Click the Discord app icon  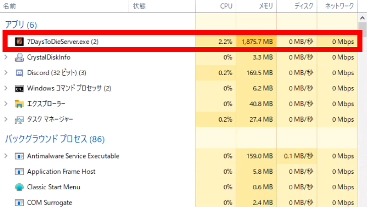[x=19, y=73]
